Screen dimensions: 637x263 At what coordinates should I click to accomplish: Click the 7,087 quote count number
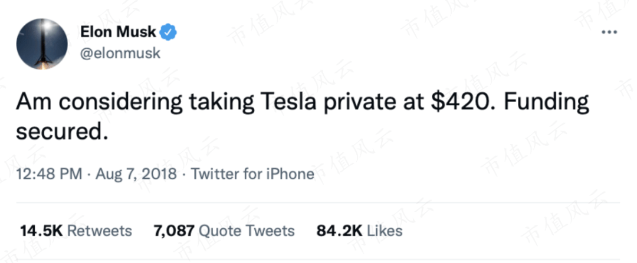173,231
